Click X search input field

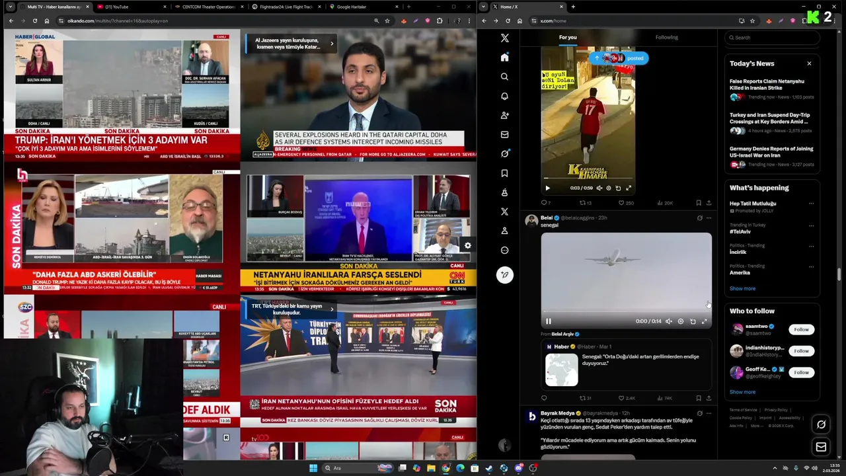[772, 38]
